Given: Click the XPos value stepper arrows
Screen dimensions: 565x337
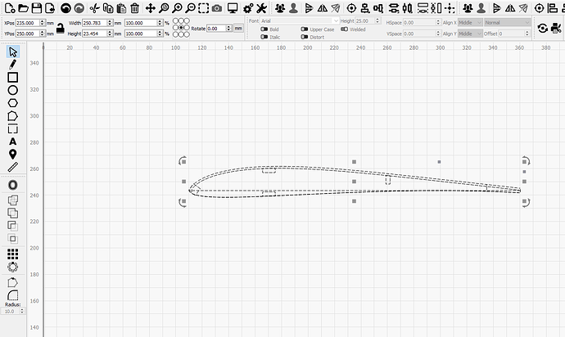Looking at the screenshot, I should click(42, 23).
